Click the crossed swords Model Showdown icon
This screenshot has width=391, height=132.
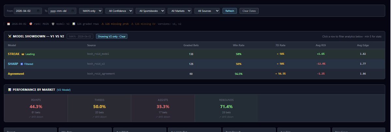pos(10,36)
